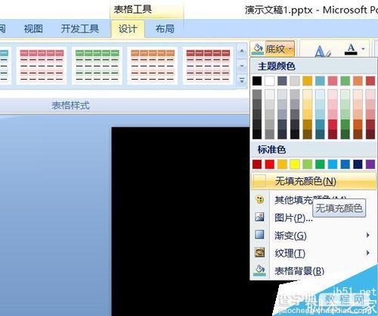Click the 表格样式 group label

tap(70, 105)
